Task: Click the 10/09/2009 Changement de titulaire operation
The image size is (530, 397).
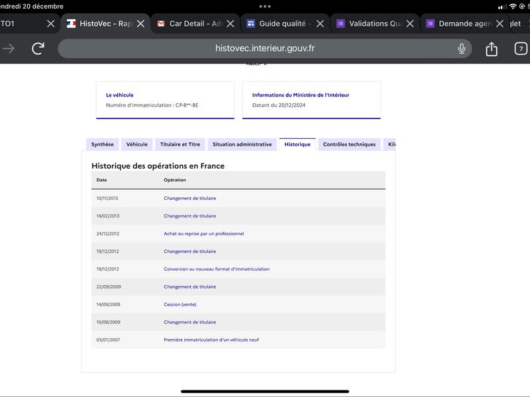Action: [x=190, y=322]
